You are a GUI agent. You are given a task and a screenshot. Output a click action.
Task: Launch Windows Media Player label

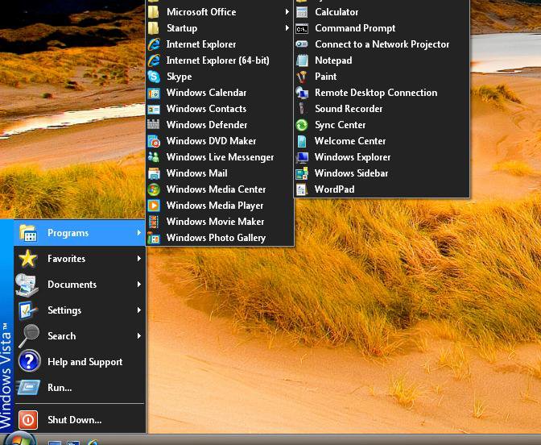tap(215, 206)
